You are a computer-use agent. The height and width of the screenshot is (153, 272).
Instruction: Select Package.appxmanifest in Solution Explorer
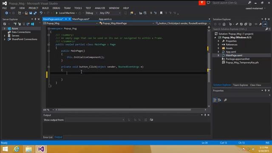(x=238, y=59)
